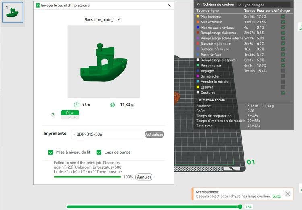Hide Mur extérieur line display
This screenshot has height=210, width=302.
click(283, 22)
